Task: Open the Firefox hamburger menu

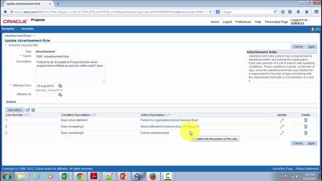Action: tap(316, 12)
